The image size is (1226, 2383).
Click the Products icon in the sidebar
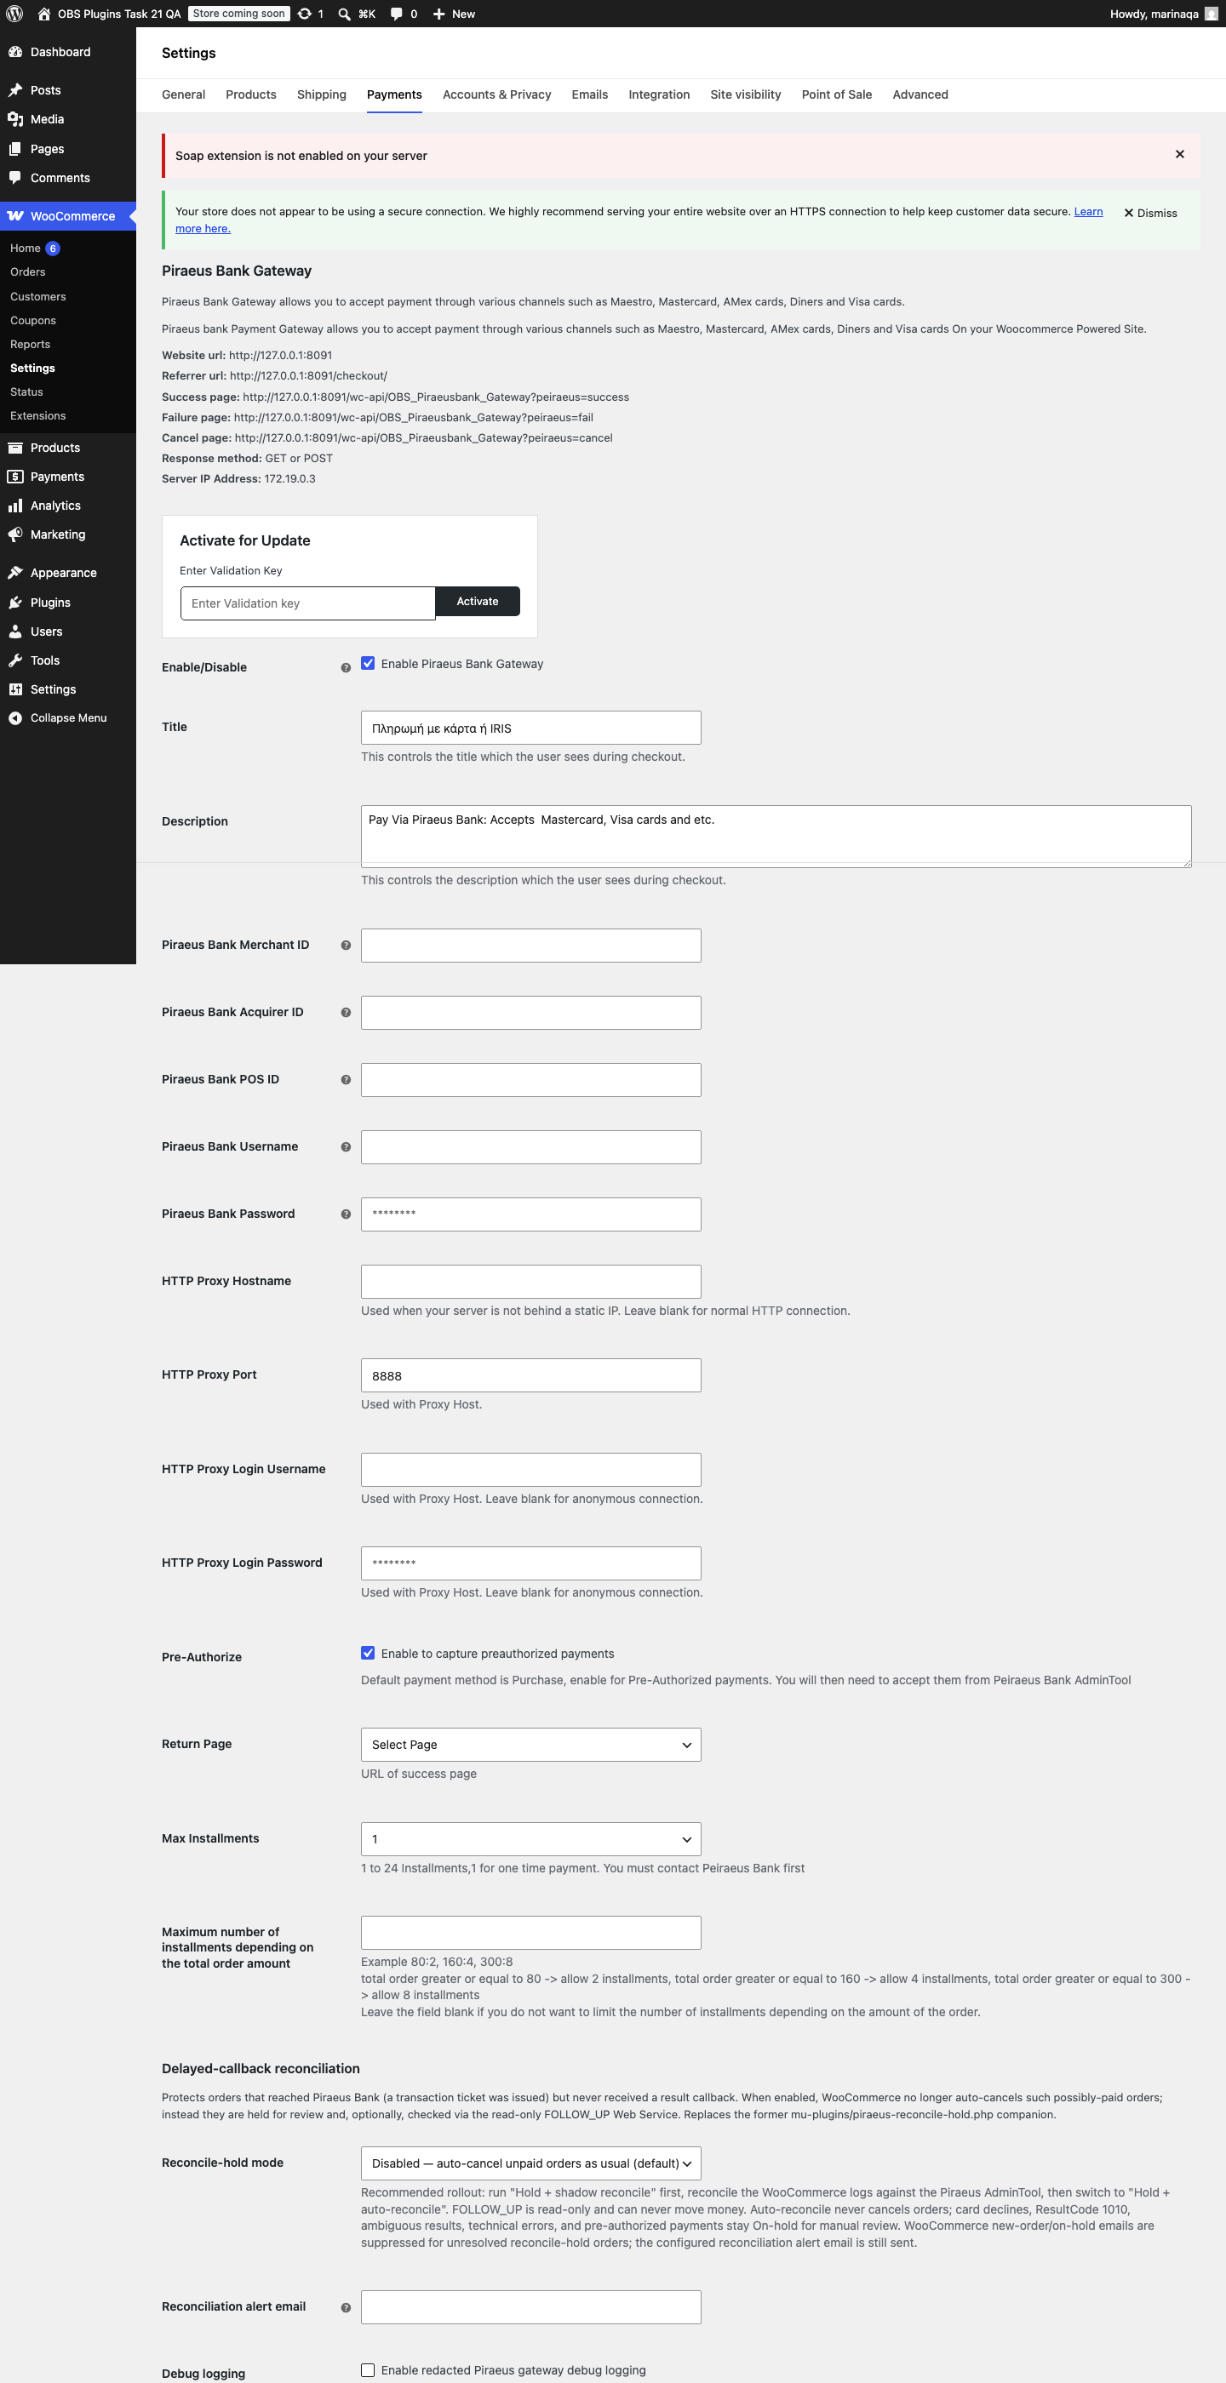click(x=14, y=448)
